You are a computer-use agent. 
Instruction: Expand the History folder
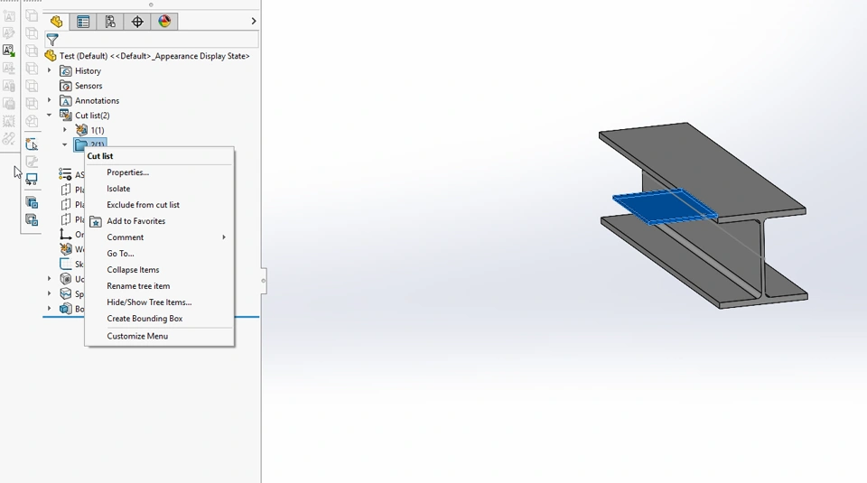(x=49, y=70)
